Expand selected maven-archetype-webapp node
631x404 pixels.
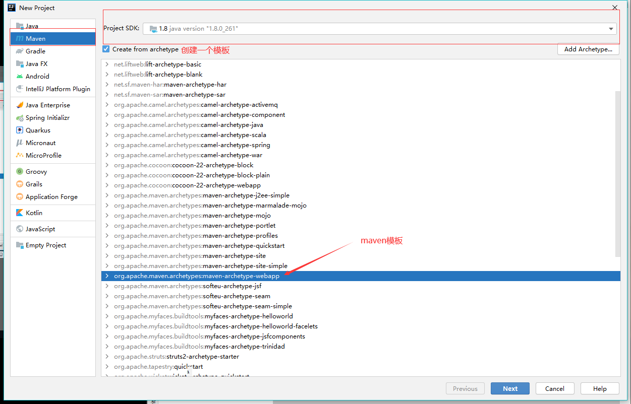[x=107, y=276]
